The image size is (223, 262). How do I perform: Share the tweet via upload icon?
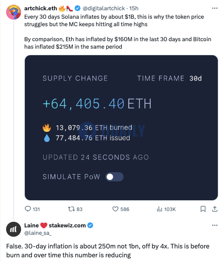(x=215, y=209)
